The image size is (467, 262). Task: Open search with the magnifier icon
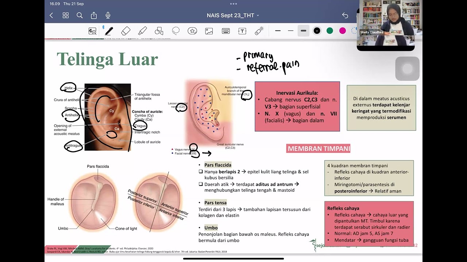point(80,15)
